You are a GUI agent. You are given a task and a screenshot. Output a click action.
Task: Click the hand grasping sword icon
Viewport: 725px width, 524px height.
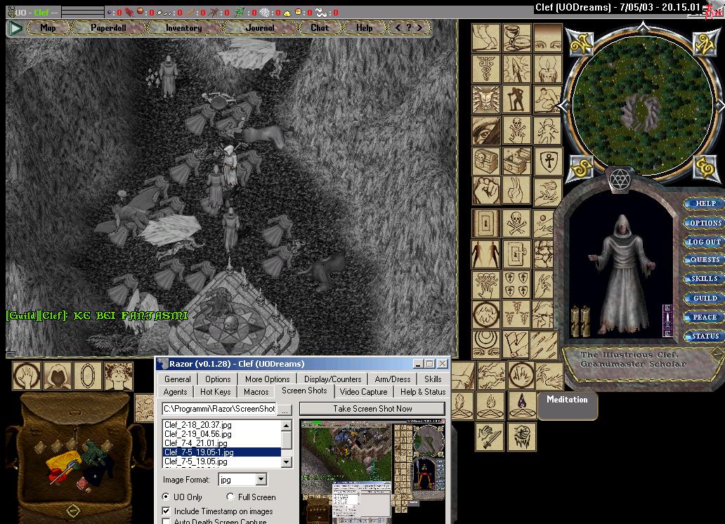[x=490, y=437]
